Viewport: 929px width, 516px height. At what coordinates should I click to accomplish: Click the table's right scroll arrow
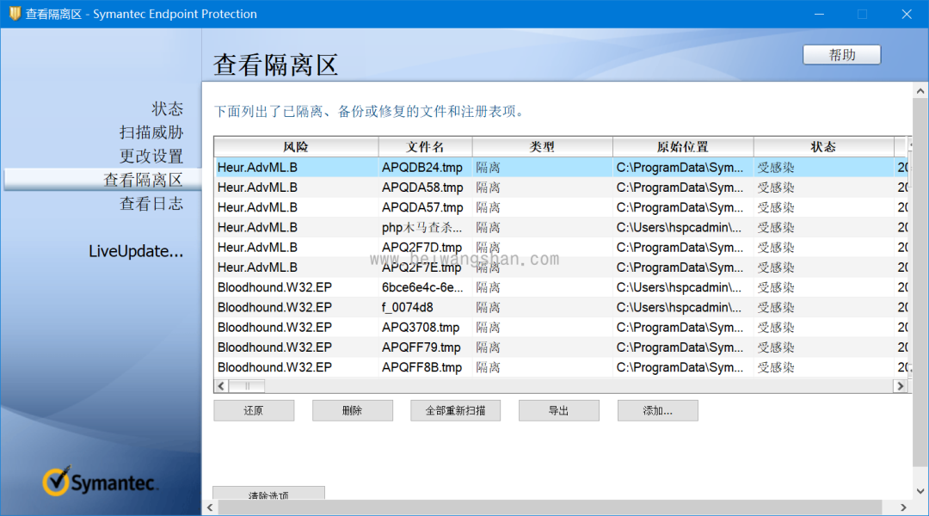[900, 386]
